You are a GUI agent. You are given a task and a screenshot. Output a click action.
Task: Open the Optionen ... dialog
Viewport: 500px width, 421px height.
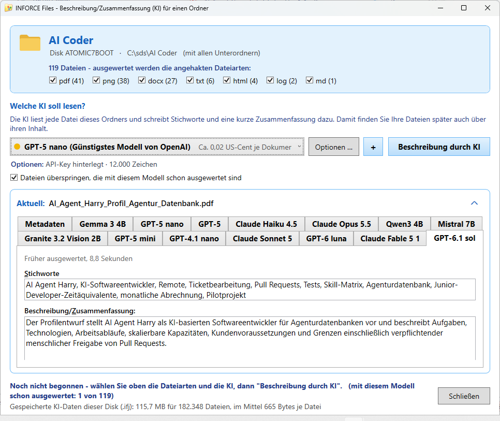pyautogui.click(x=333, y=147)
